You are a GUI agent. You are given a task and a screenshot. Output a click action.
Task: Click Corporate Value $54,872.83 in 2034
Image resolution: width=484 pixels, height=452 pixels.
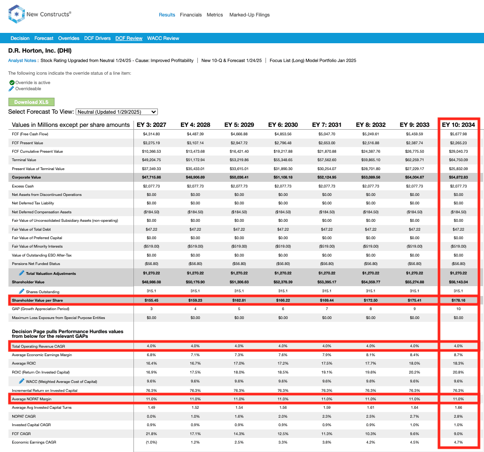click(x=458, y=177)
